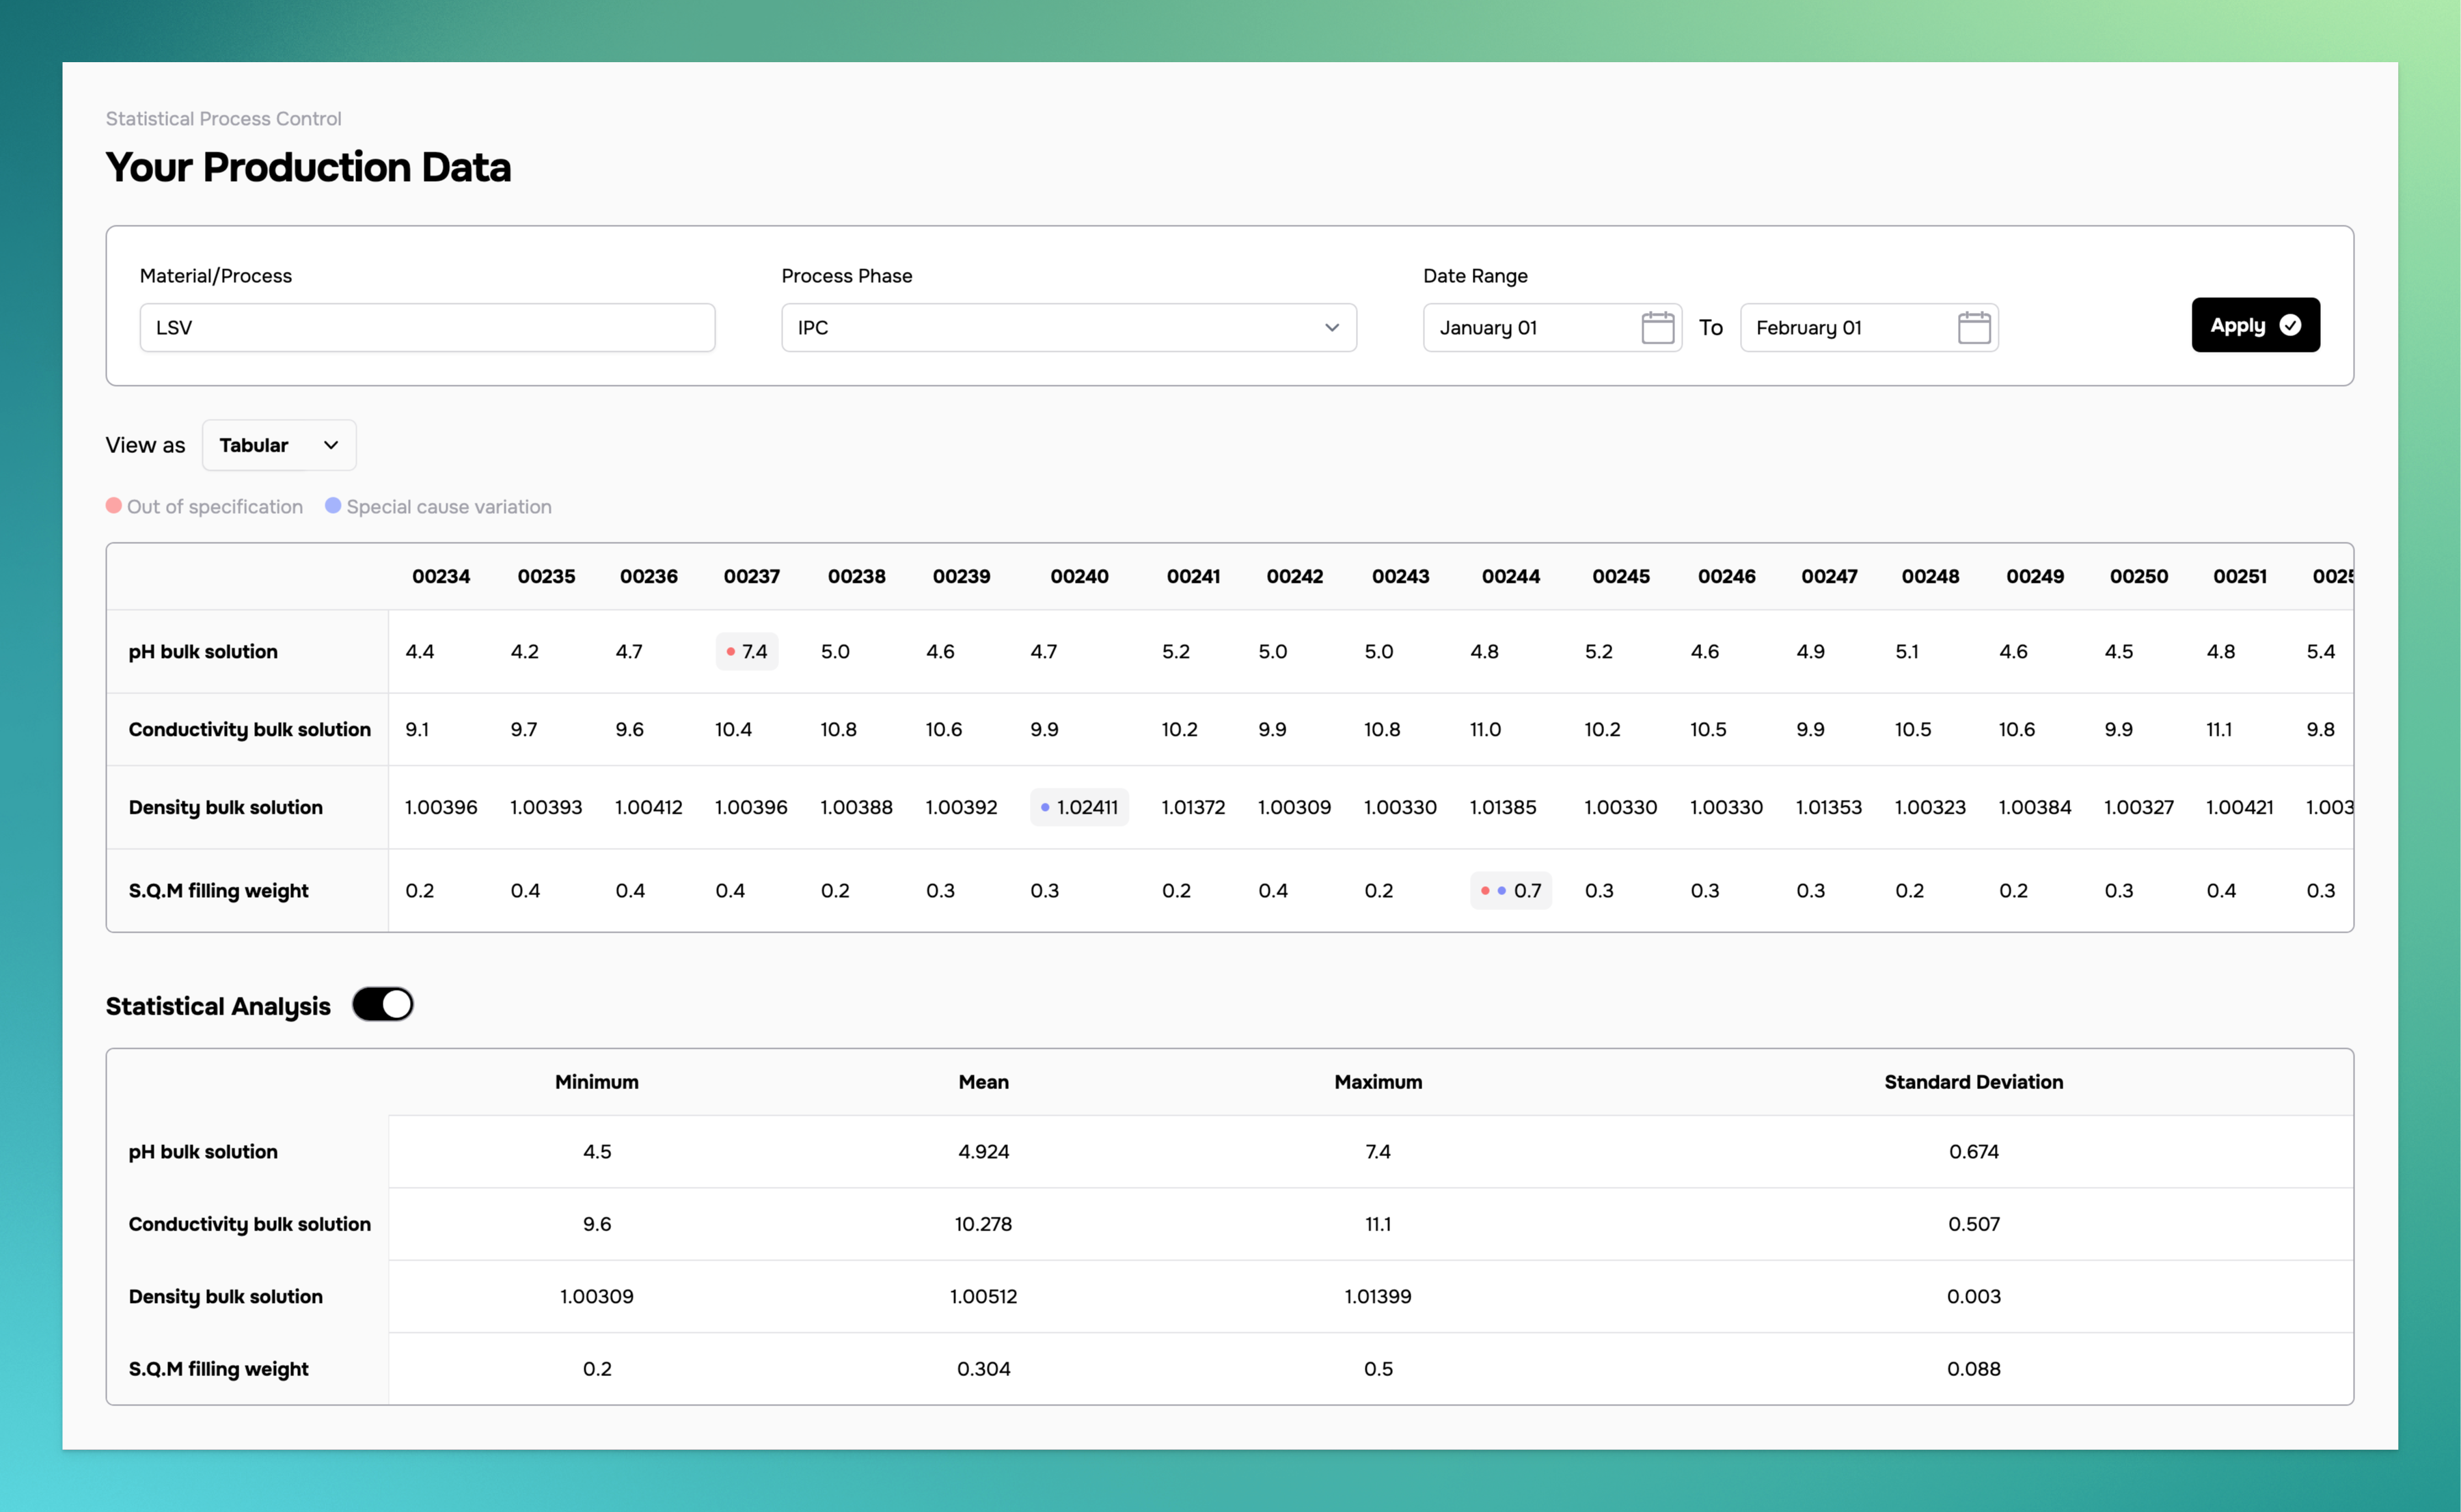Click the LSV Material/Process input field
Image resolution: width=2461 pixels, height=1512 pixels.
(427, 327)
